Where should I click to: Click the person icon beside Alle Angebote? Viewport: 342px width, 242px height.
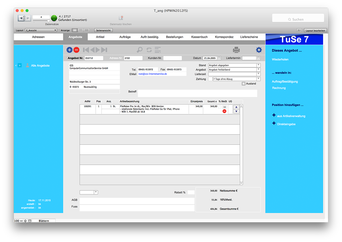pos(28,66)
